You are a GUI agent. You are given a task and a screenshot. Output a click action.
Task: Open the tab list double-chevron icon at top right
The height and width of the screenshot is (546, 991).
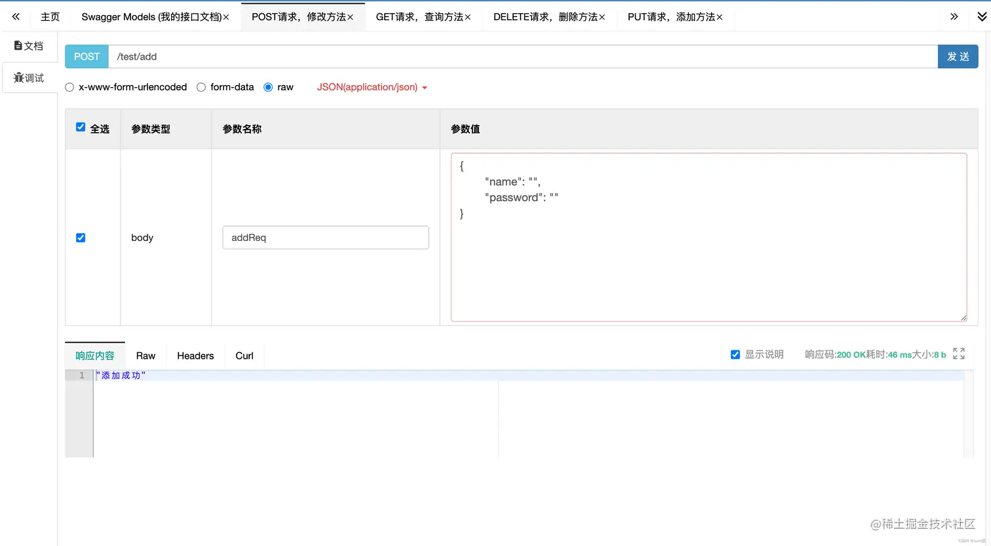point(981,16)
